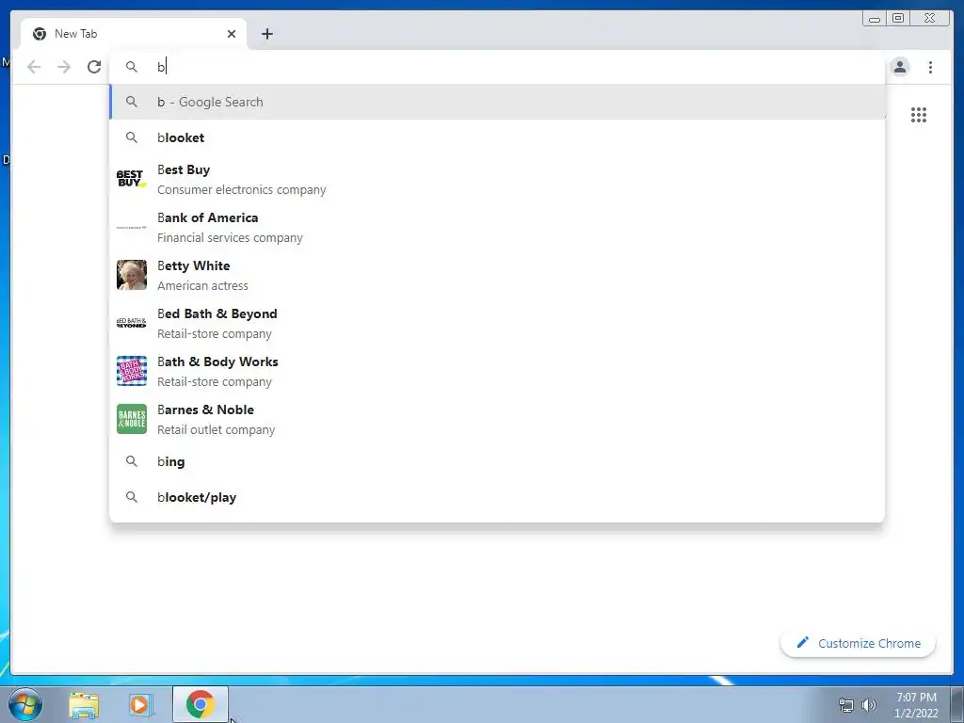Open a new tab with plus button
964x723 pixels.
(266, 34)
